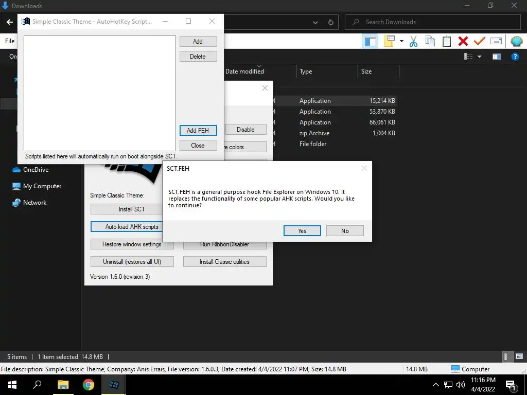The width and height of the screenshot is (527, 395).
Task: Open the Windows Start button
Action: point(12,385)
